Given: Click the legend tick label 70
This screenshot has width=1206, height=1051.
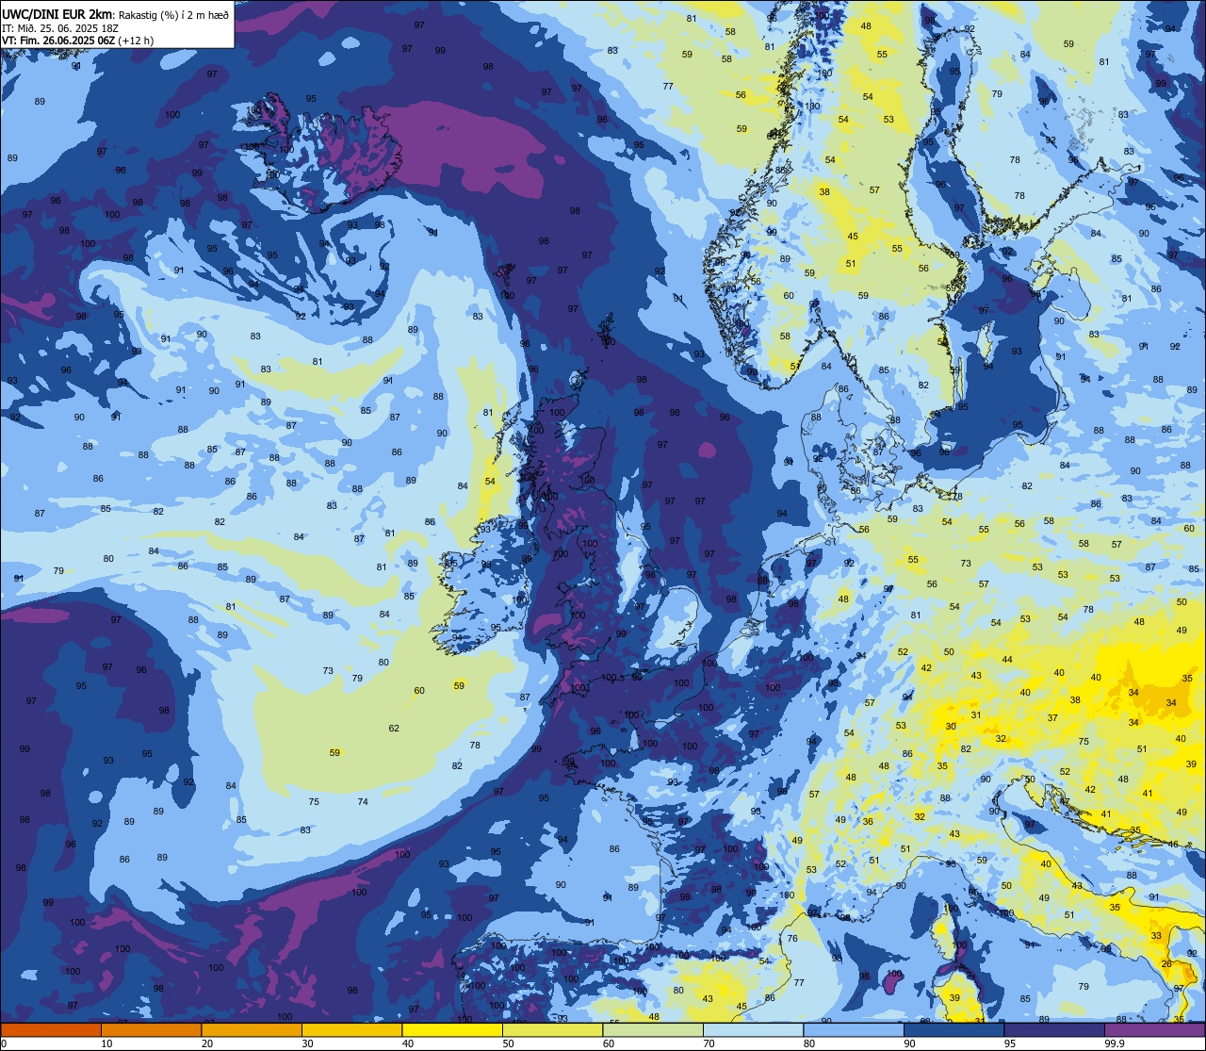Looking at the screenshot, I should 709,1043.
